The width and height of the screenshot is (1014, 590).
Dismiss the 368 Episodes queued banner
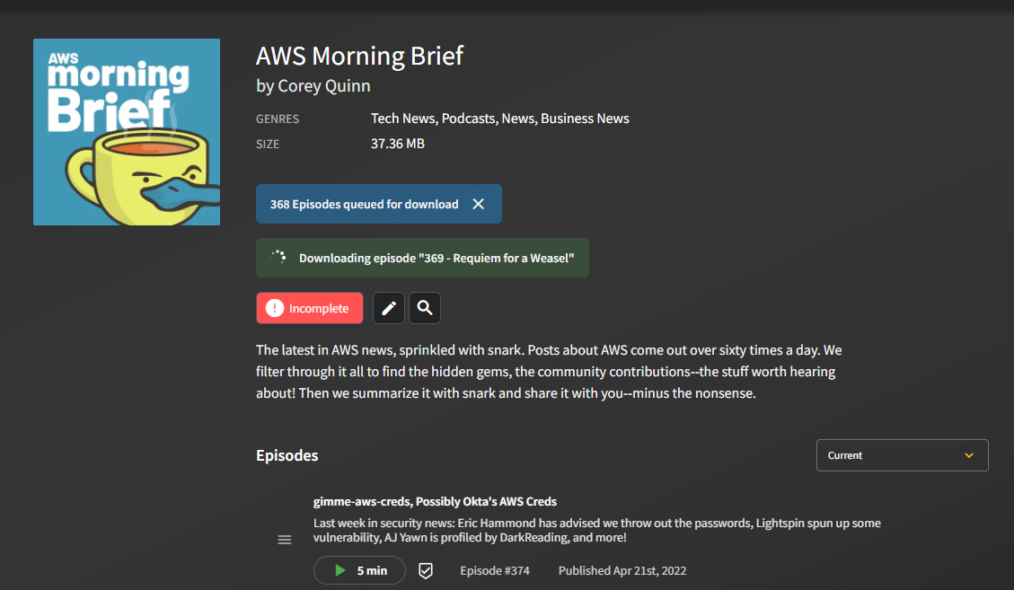click(x=478, y=204)
